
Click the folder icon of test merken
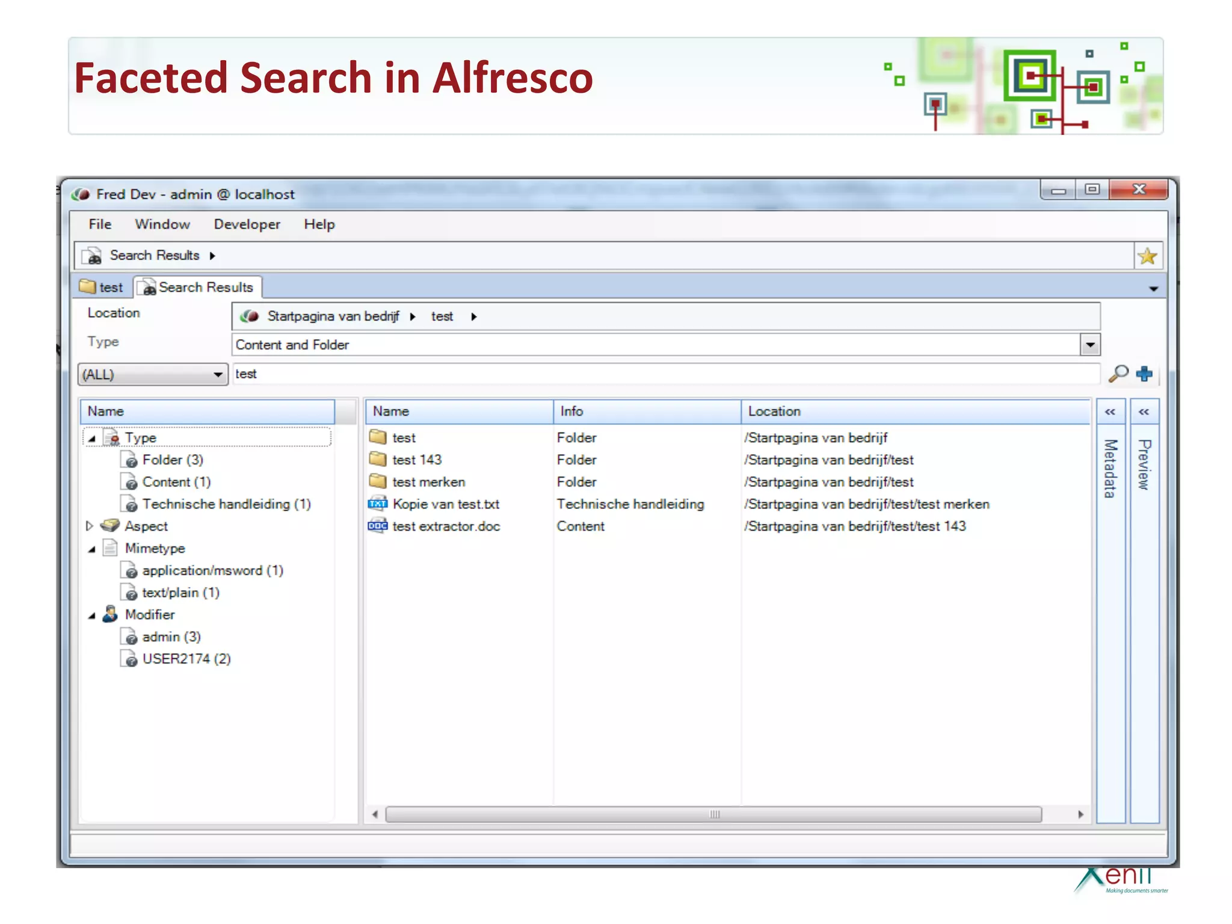pos(378,481)
